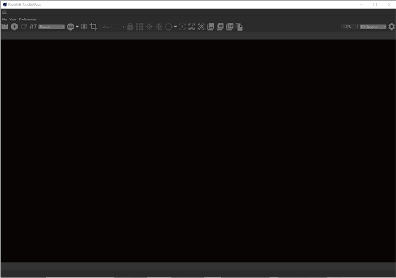Click the zoom percentage stepper arrows
Image resolution: width=396 pixels, height=278 pixels.
[x=358, y=27]
